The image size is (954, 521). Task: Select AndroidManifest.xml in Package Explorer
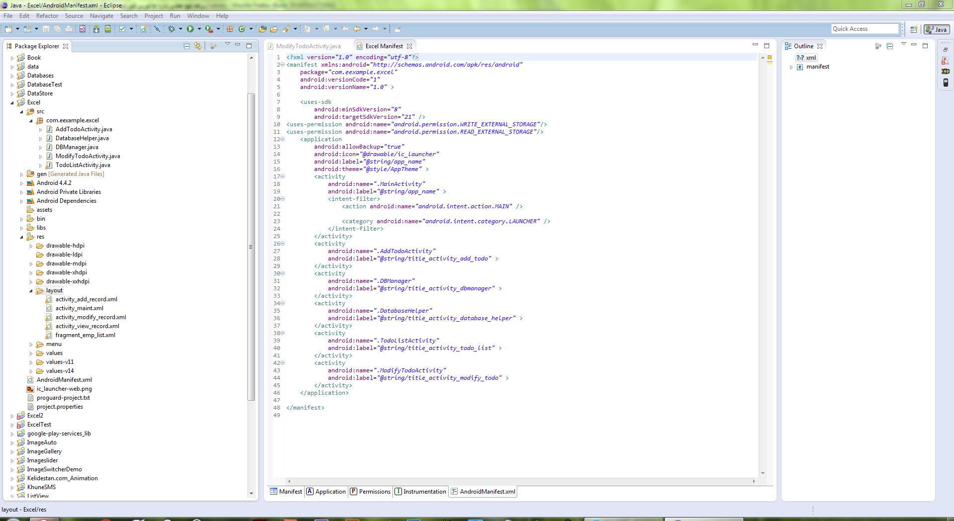(x=64, y=380)
